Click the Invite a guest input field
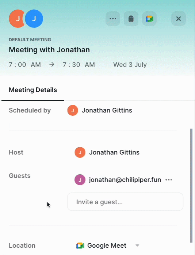 pyautogui.click(x=125, y=202)
